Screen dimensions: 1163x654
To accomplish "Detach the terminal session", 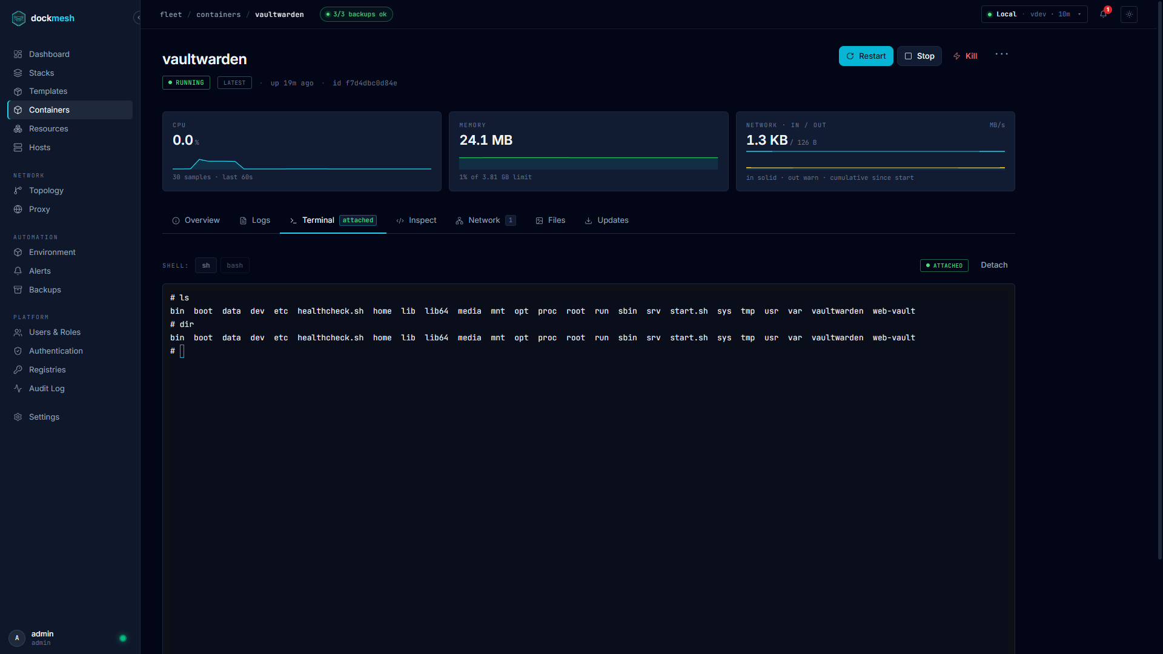I will point(994,265).
